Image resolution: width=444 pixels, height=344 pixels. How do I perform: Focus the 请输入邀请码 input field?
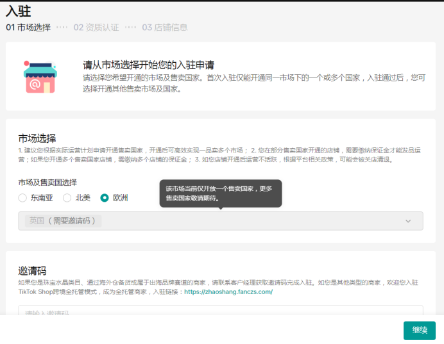point(220,313)
